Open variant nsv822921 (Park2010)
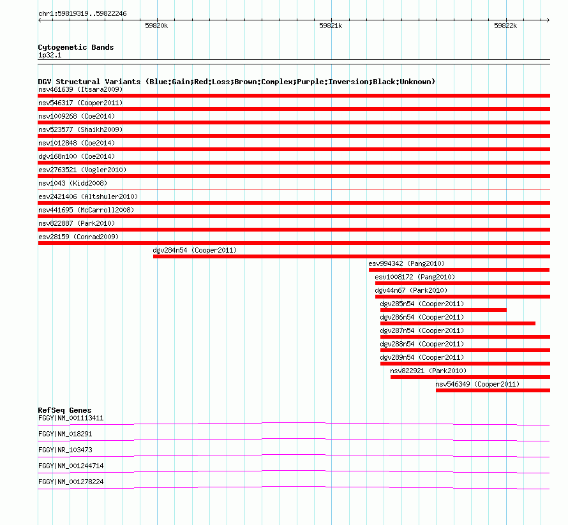The image size is (568, 525). [428, 371]
